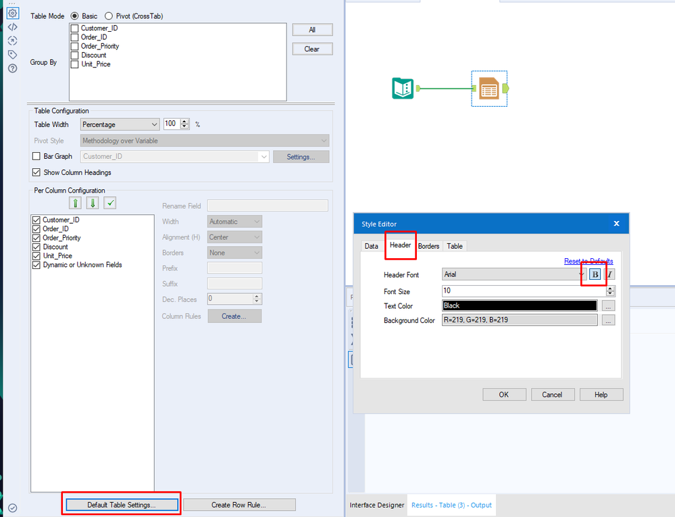Open Bar Graph Settings
This screenshot has width=675, height=517.
click(301, 157)
